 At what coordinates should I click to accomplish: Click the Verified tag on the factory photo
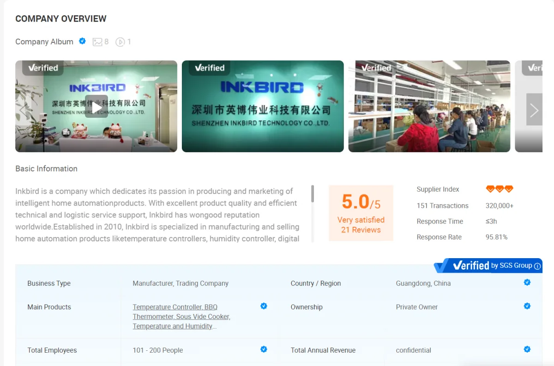tap(376, 68)
